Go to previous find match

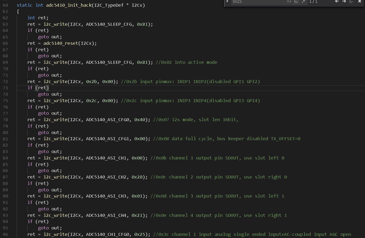337,1
